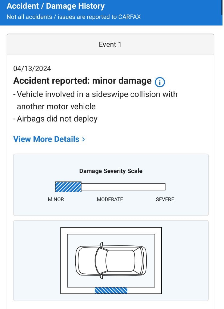
Task: Click the info icon beside minor damage
Action: [160, 82]
